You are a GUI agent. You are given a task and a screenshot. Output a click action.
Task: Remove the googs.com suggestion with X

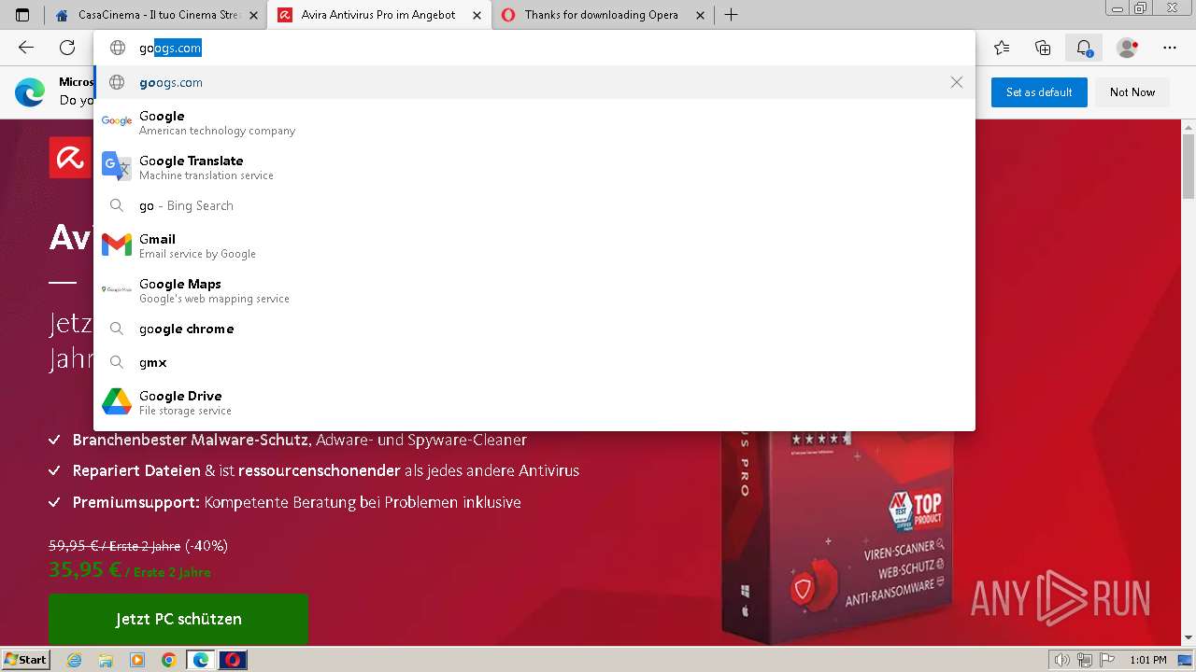coord(957,82)
